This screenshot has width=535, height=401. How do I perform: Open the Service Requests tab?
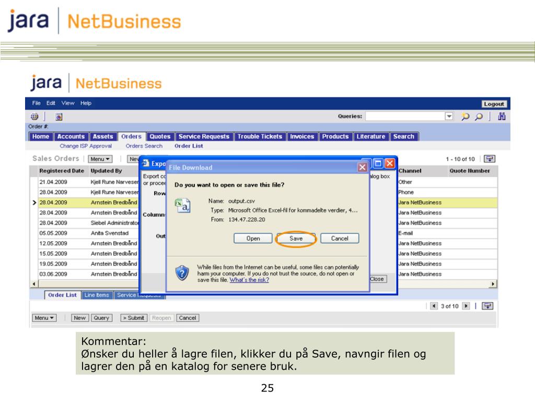[204, 136]
